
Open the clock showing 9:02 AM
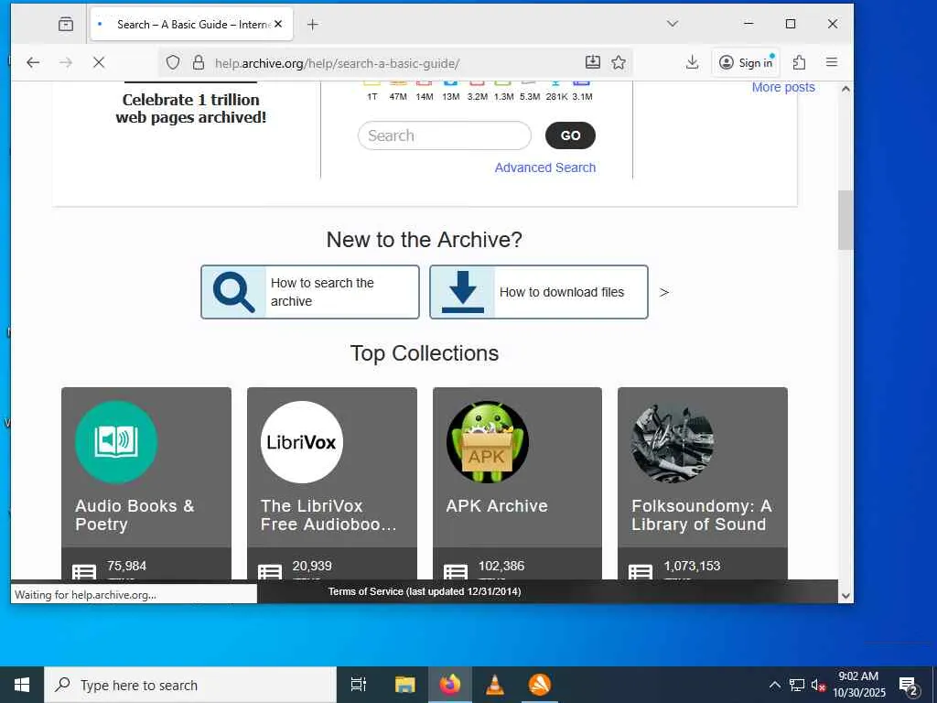click(x=858, y=685)
